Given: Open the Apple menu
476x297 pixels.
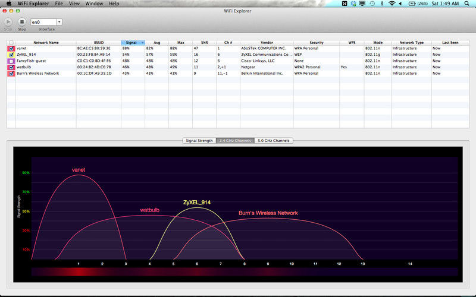Looking at the screenshot, I should [x=9, y=4].
